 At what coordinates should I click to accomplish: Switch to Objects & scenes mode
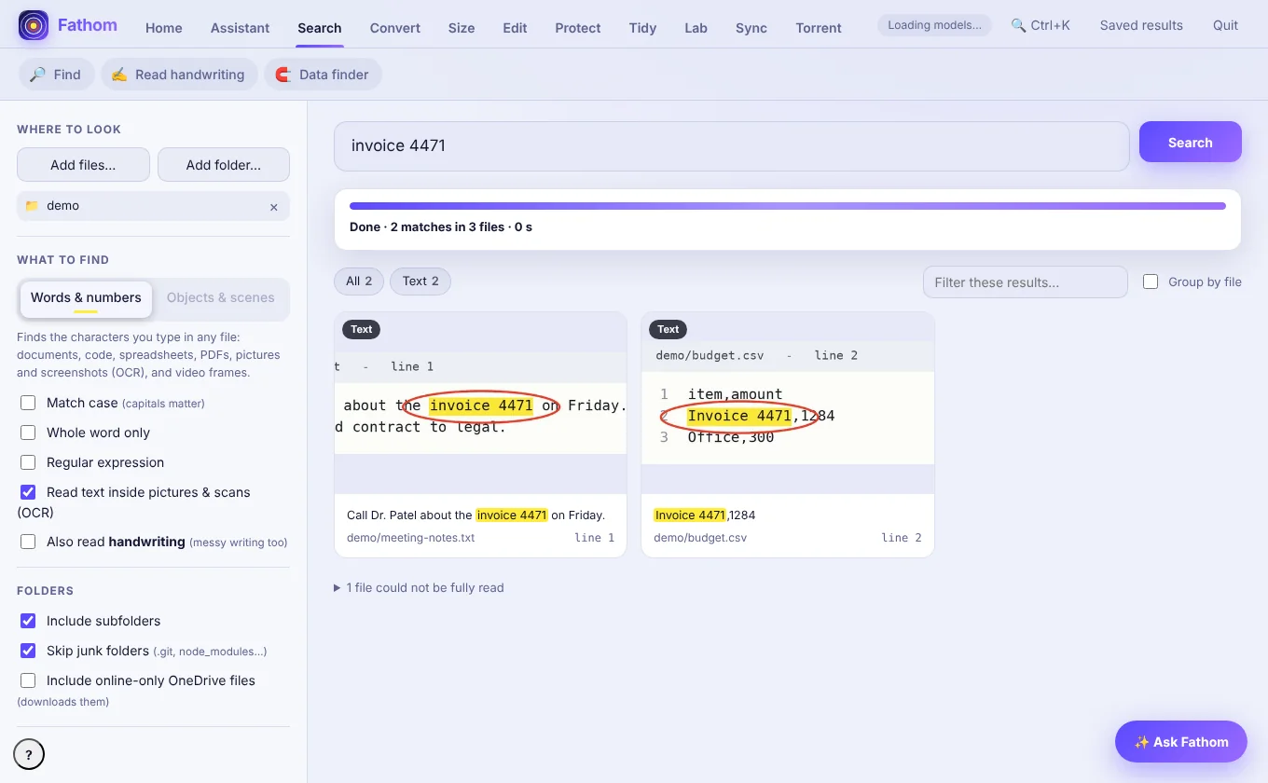click(x=221, y=298)
